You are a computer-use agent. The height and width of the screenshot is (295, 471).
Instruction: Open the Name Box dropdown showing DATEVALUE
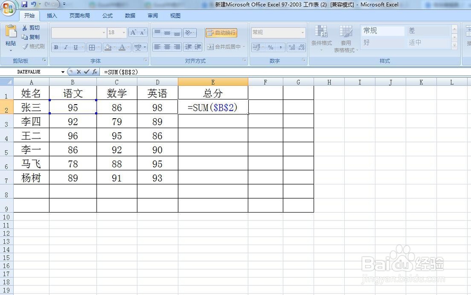pyautogui.click(x=64, y=72)
